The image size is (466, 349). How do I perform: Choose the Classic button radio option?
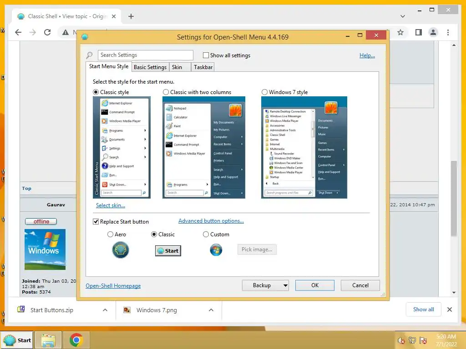(x=154, y=234)
